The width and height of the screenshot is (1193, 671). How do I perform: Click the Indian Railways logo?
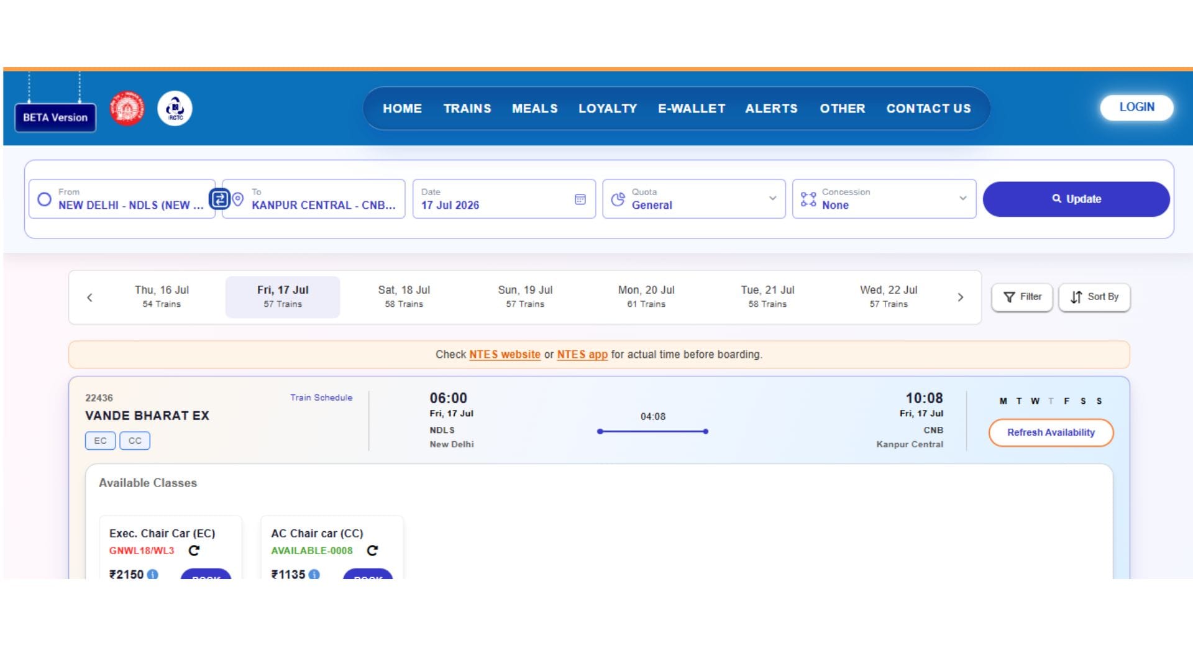127,108
